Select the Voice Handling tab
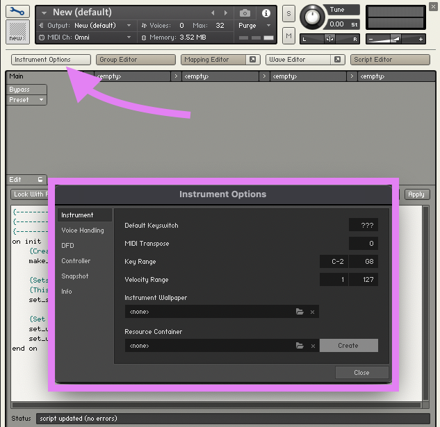This screenshot has width=440, height=427. (x=82, y=231)
